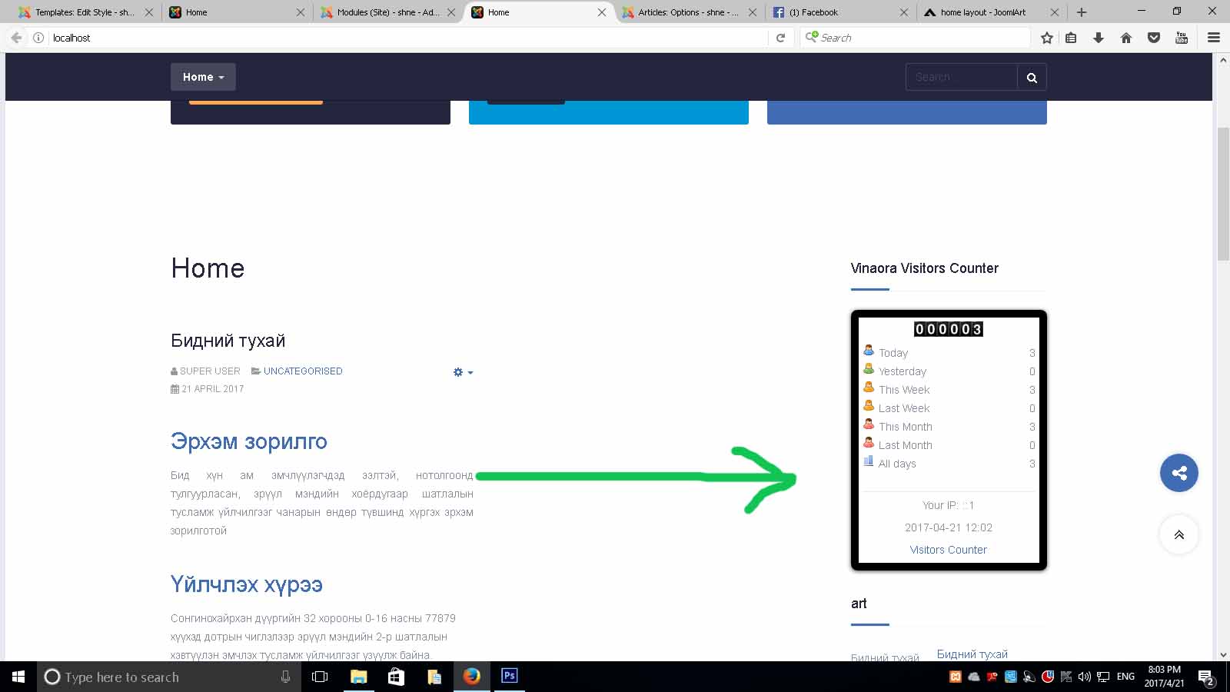Click the scrollbar down arrow
The width and height of the screenshot is (1230, 692).
(1223, 655)
